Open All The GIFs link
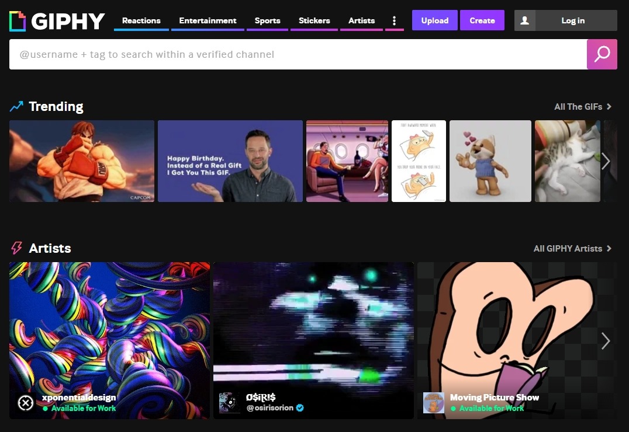Screen dimensions: 629x432 pyautogui.click(x=582, y=107)
